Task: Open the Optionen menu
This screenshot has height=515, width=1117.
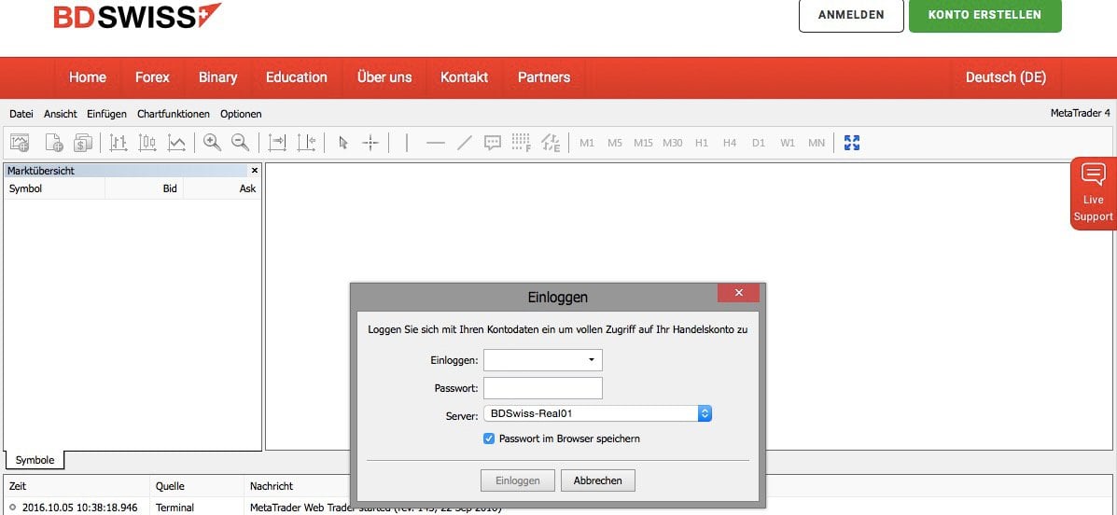Action: pos(241,114)
